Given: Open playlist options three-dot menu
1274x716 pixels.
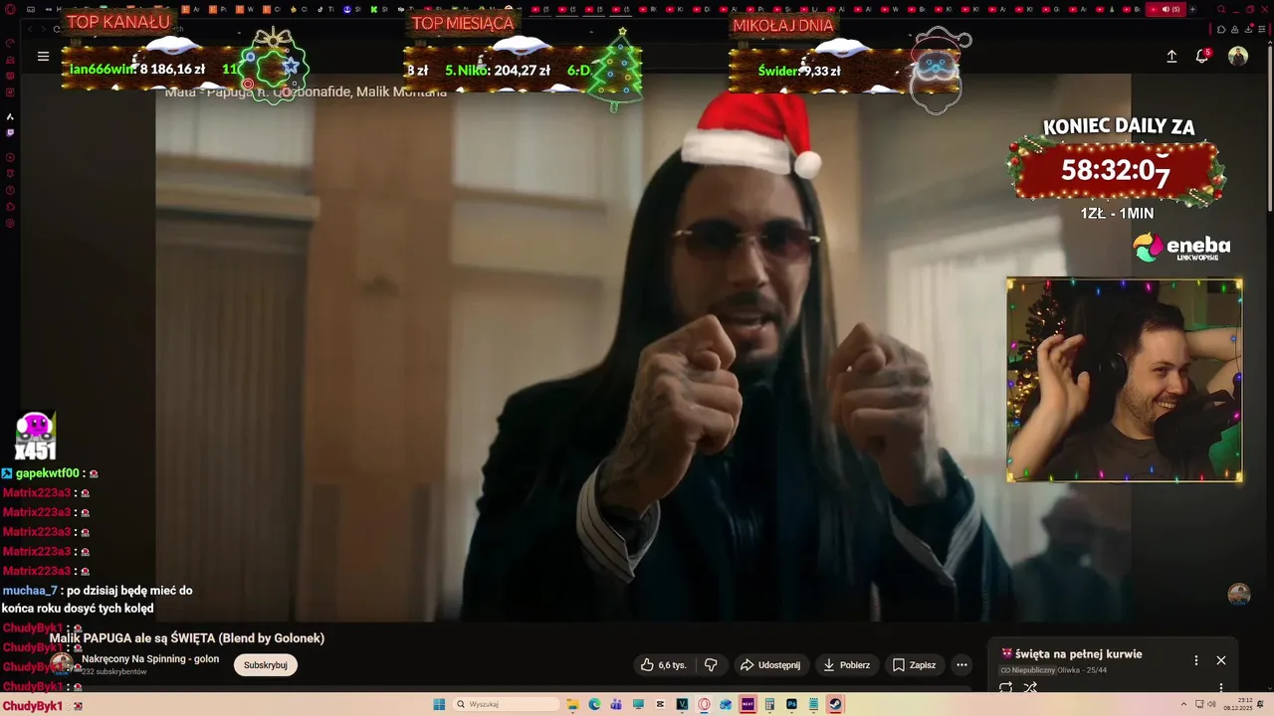Looking at the screenshot, I should point(1196,660).
